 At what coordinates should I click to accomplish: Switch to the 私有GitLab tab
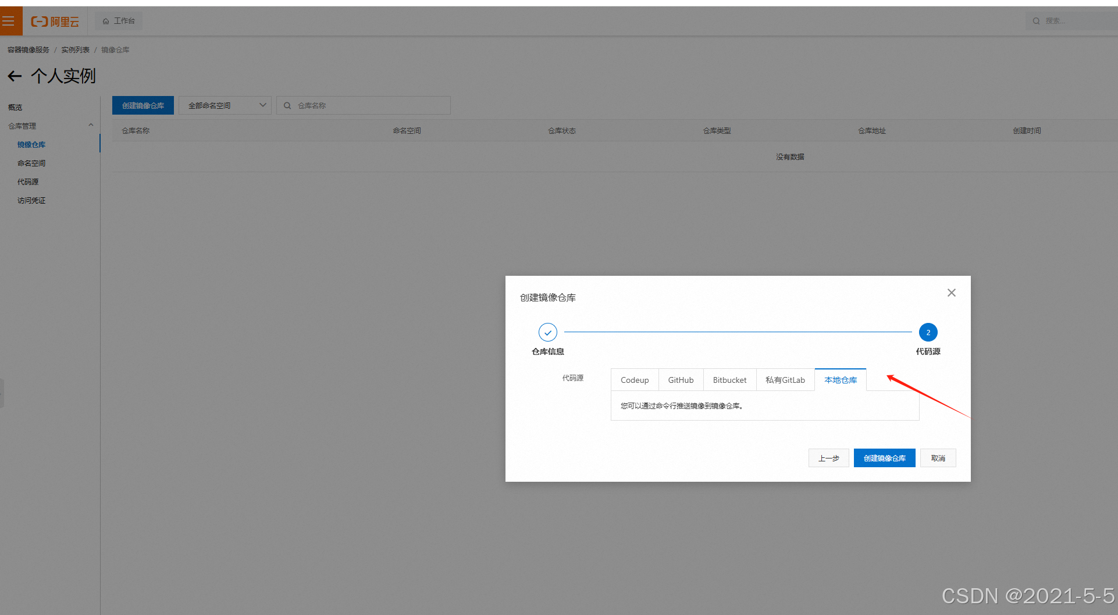coord(785,380)
